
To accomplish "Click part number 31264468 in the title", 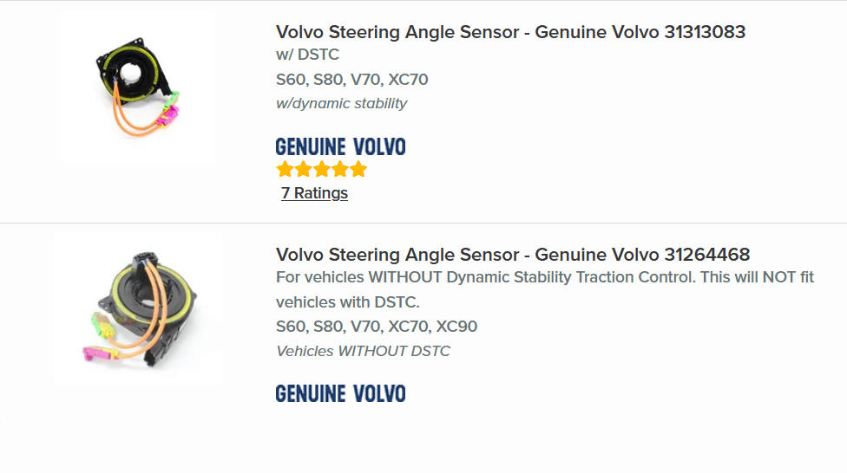I will click(x=706, y=255).
